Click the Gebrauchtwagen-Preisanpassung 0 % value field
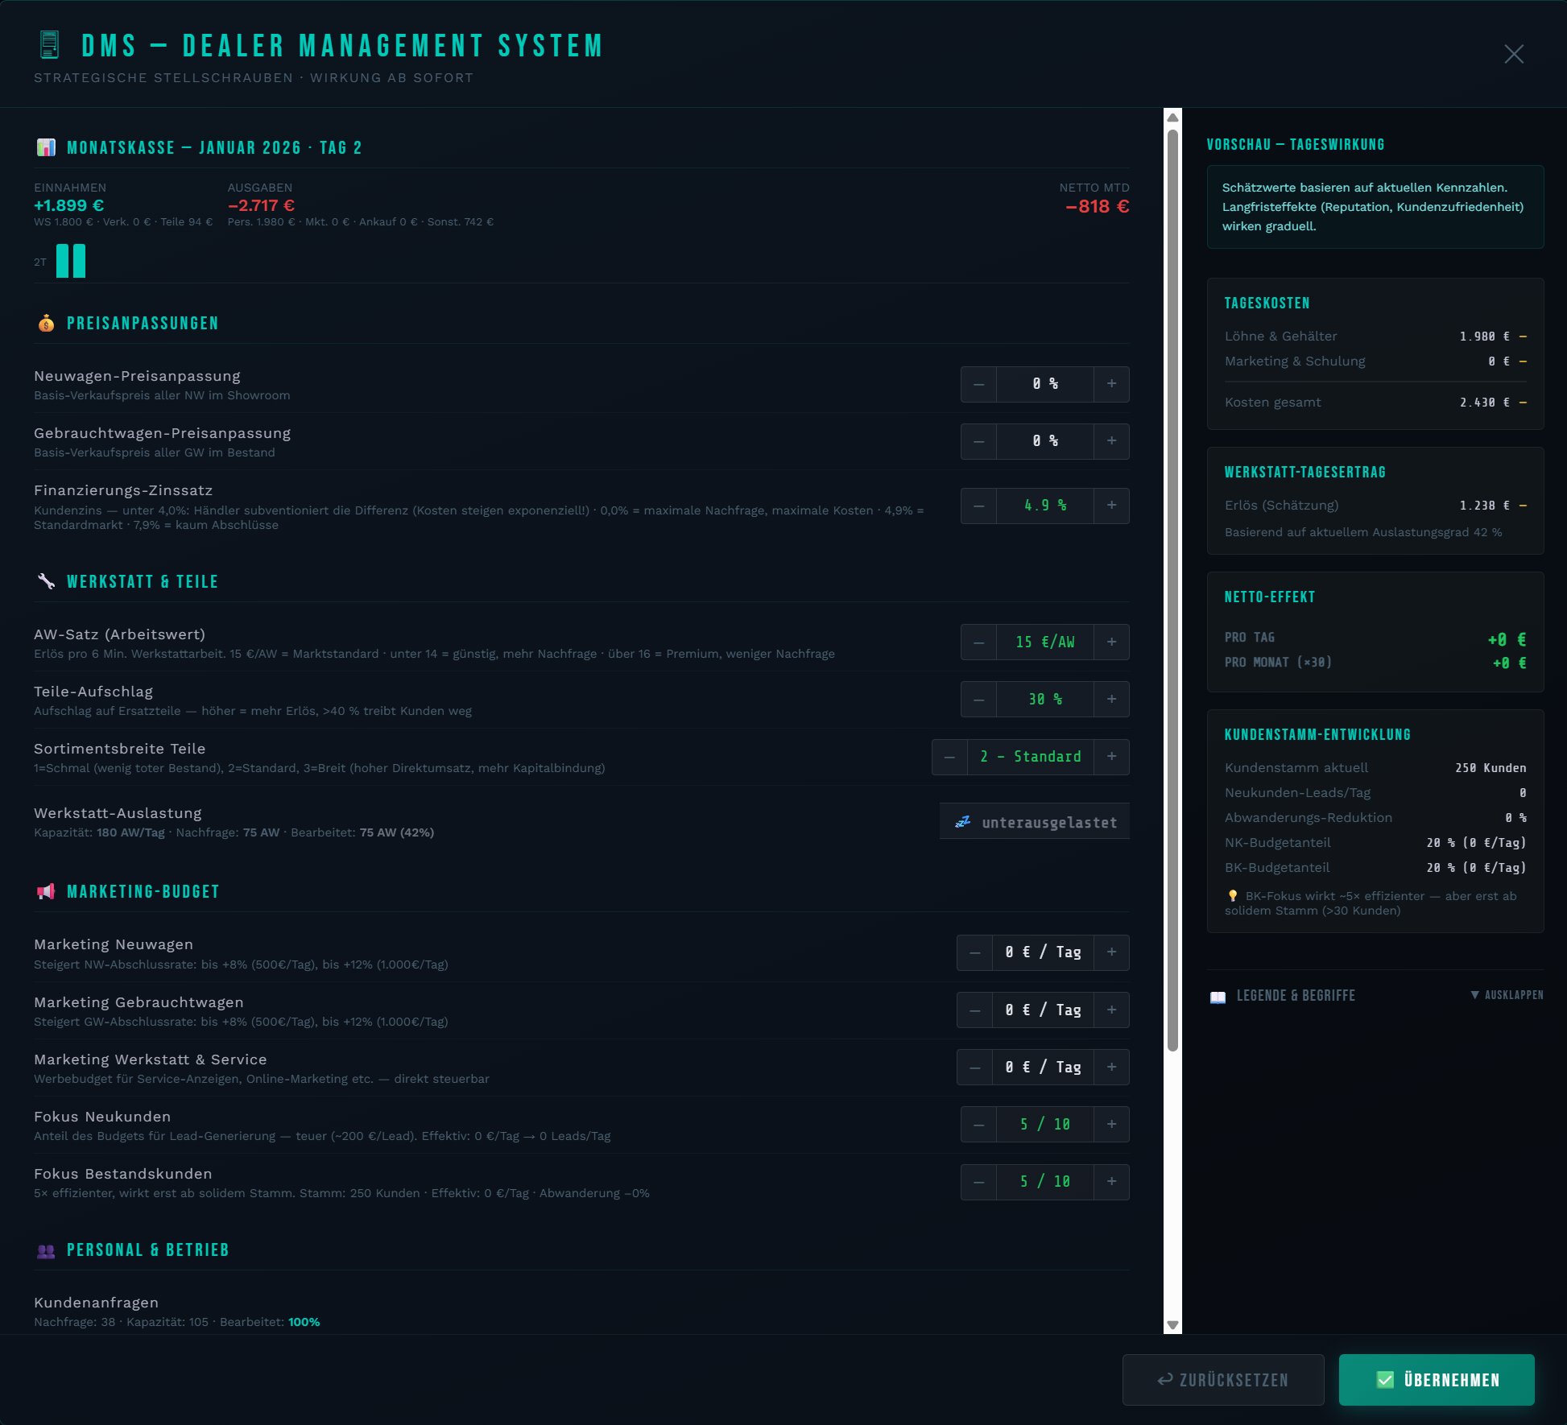Screen dimensions: 1567x1425 (1045, 441)
